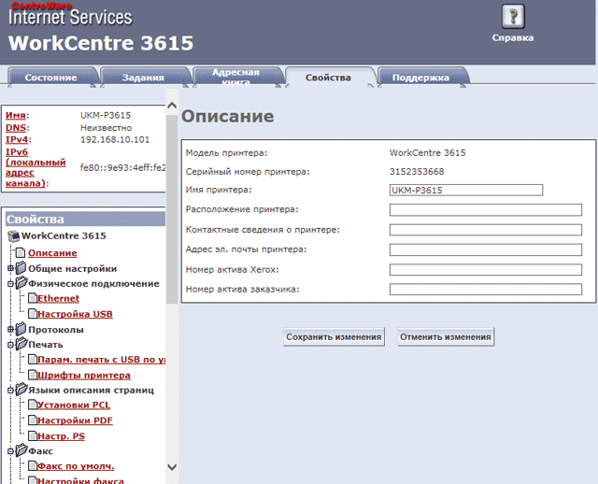598x484 pixels.
Task: Open the IPv6 локальный адрес канала link
Action: (36, 167)
